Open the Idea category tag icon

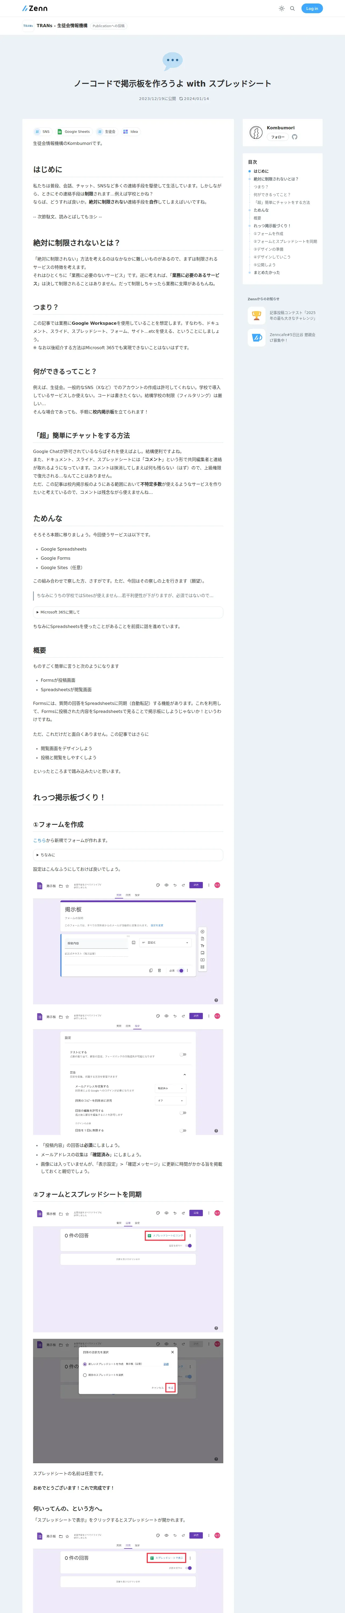(x=125, y=131)
